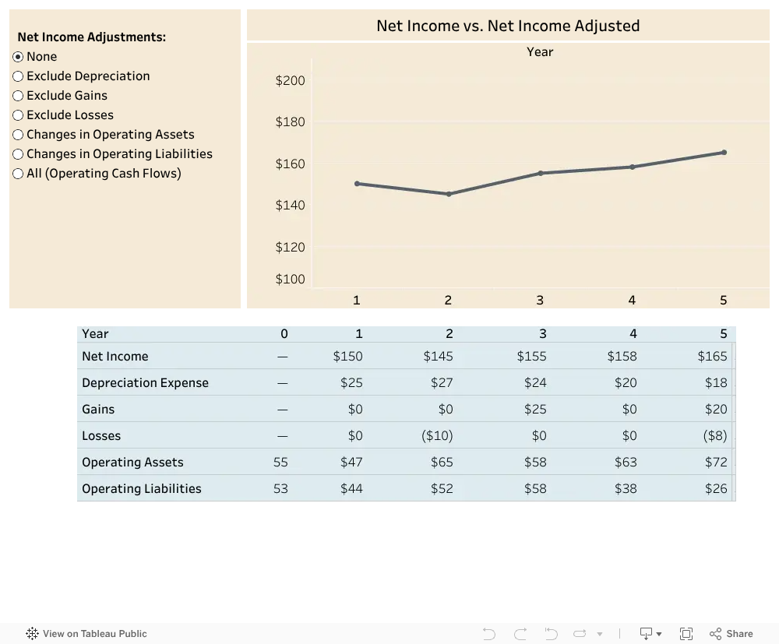Viewport: 779px width, 644px height.
Task: Open View on Tableau Public link
Action: pos(94,634)
